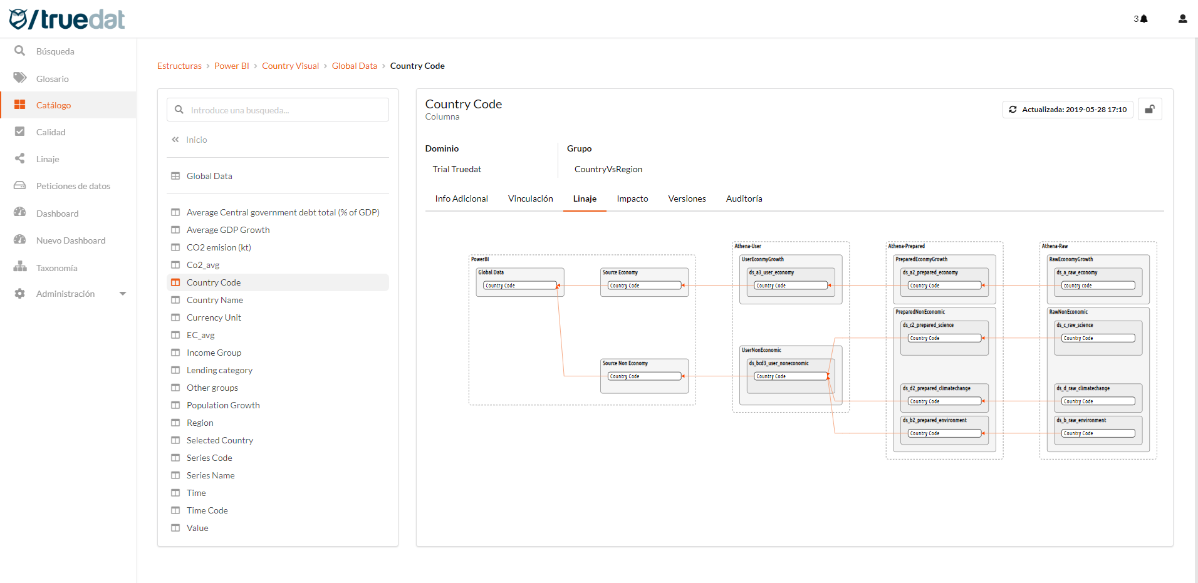Select the Linaje icon in the sidebar
The height and width of the screenshot is (583, 1198).
pos(19,158)
